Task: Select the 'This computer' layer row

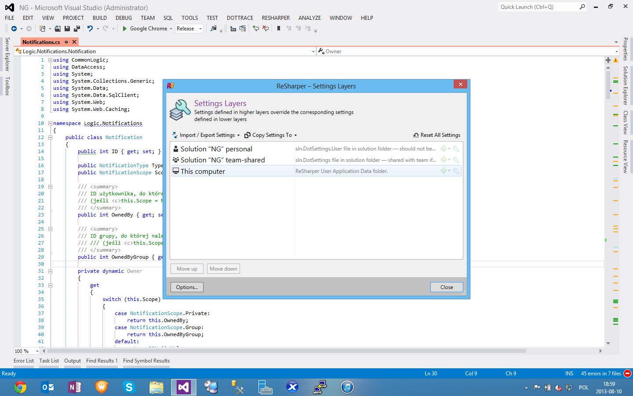Action: click(x=316, y=171)
